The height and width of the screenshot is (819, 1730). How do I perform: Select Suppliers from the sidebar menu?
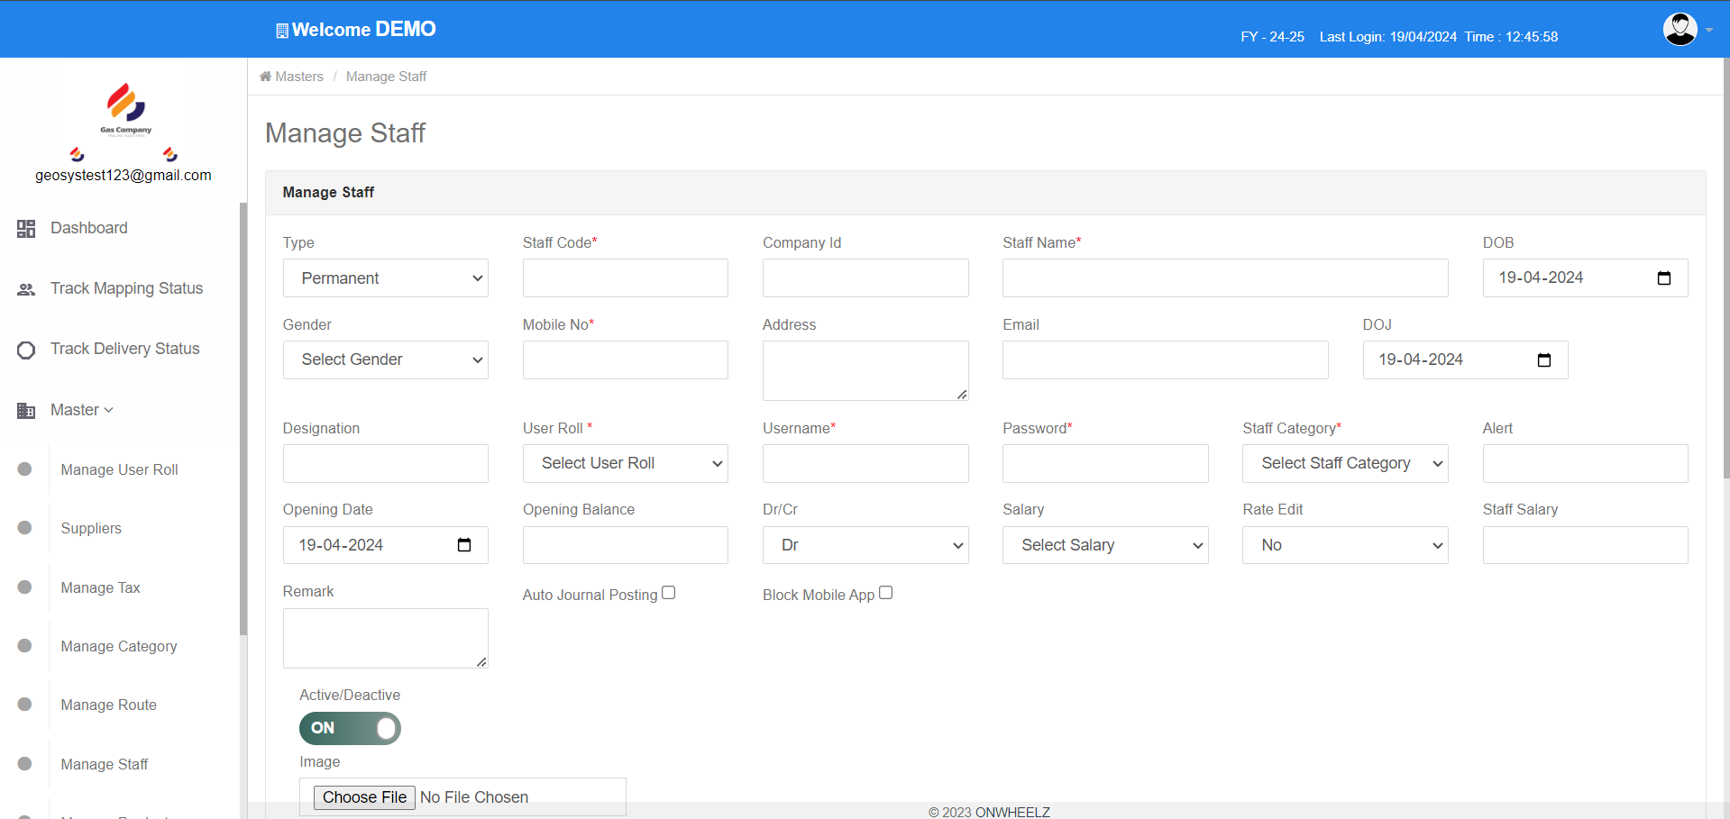coord(91,528)
